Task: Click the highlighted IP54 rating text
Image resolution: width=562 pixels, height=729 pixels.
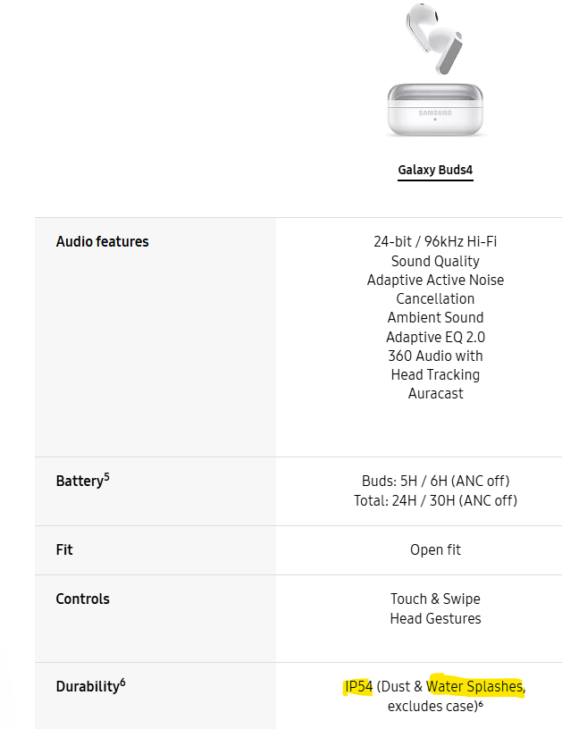Action: (358, 687)
